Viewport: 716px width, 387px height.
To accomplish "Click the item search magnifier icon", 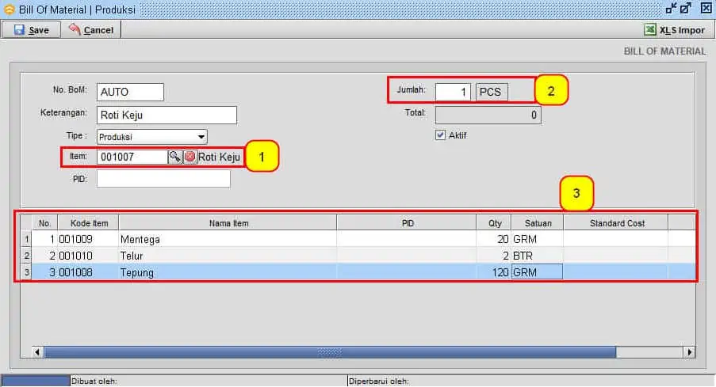I will 175,157.
